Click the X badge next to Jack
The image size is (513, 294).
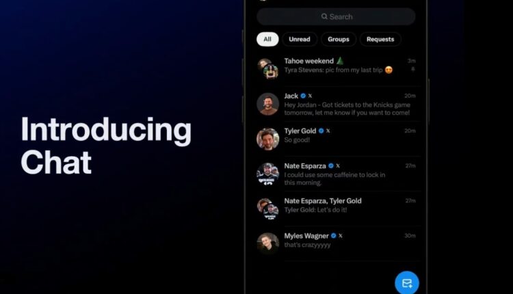tap(310, 96)
